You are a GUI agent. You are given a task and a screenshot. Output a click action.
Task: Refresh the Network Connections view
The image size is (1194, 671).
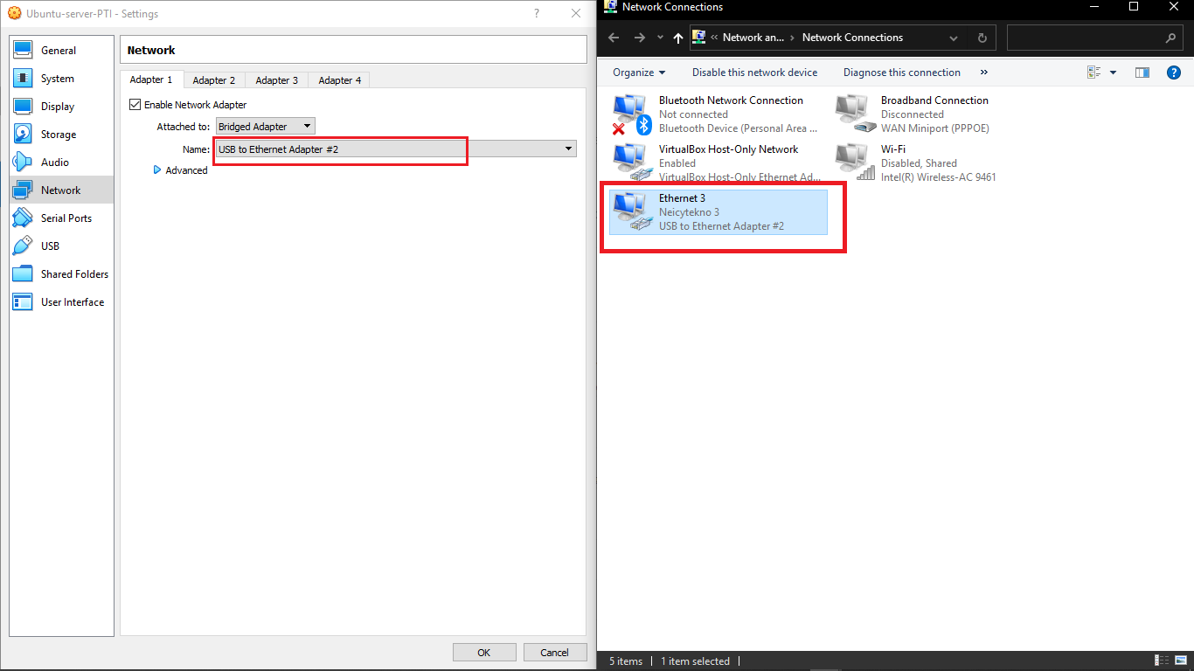[x=982, y=38]
